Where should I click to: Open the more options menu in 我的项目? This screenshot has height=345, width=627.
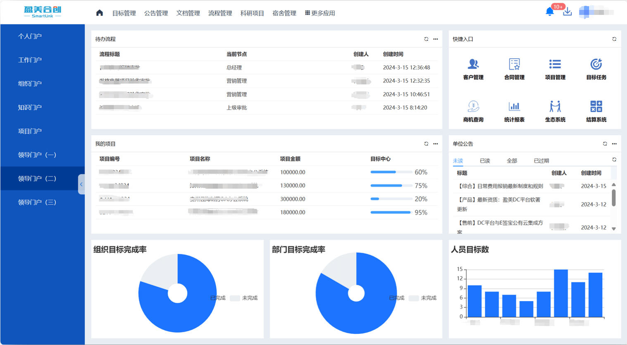point(435,144)
